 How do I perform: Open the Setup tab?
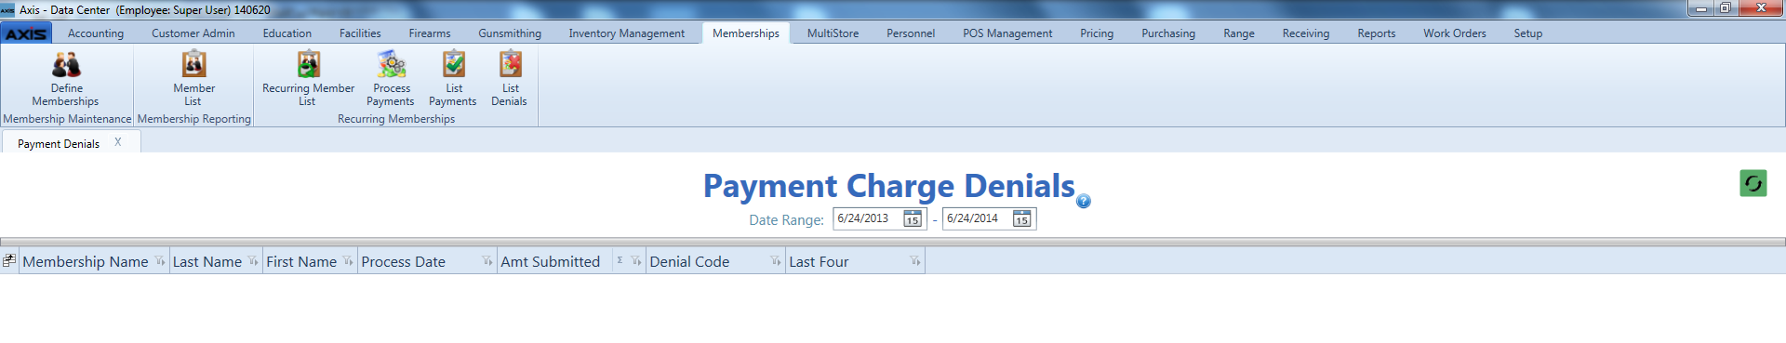click(x=1528, y=33)
